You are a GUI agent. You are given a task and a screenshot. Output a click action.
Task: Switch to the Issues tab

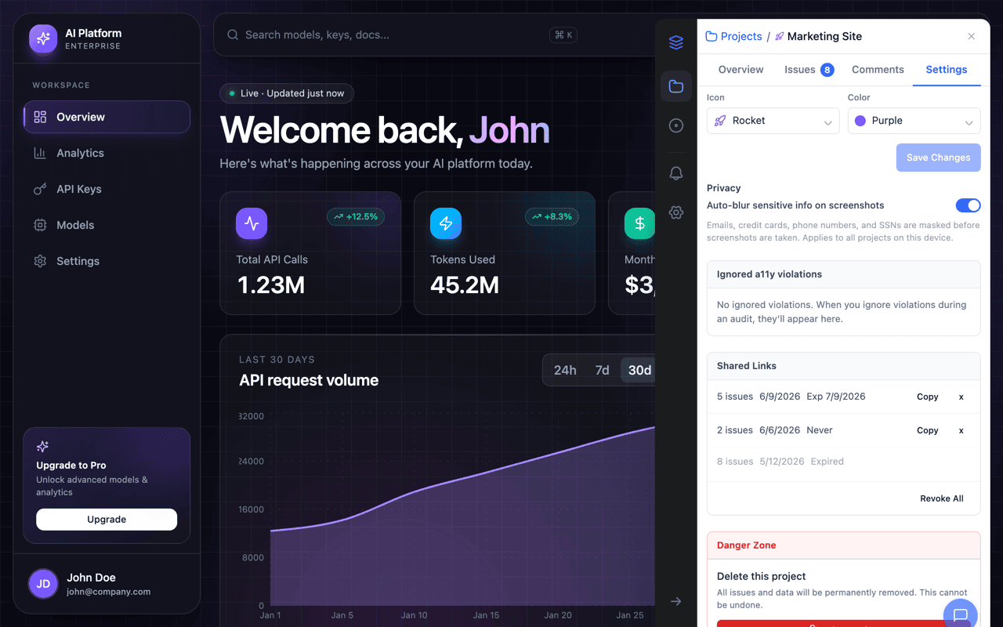pos(809,70)
